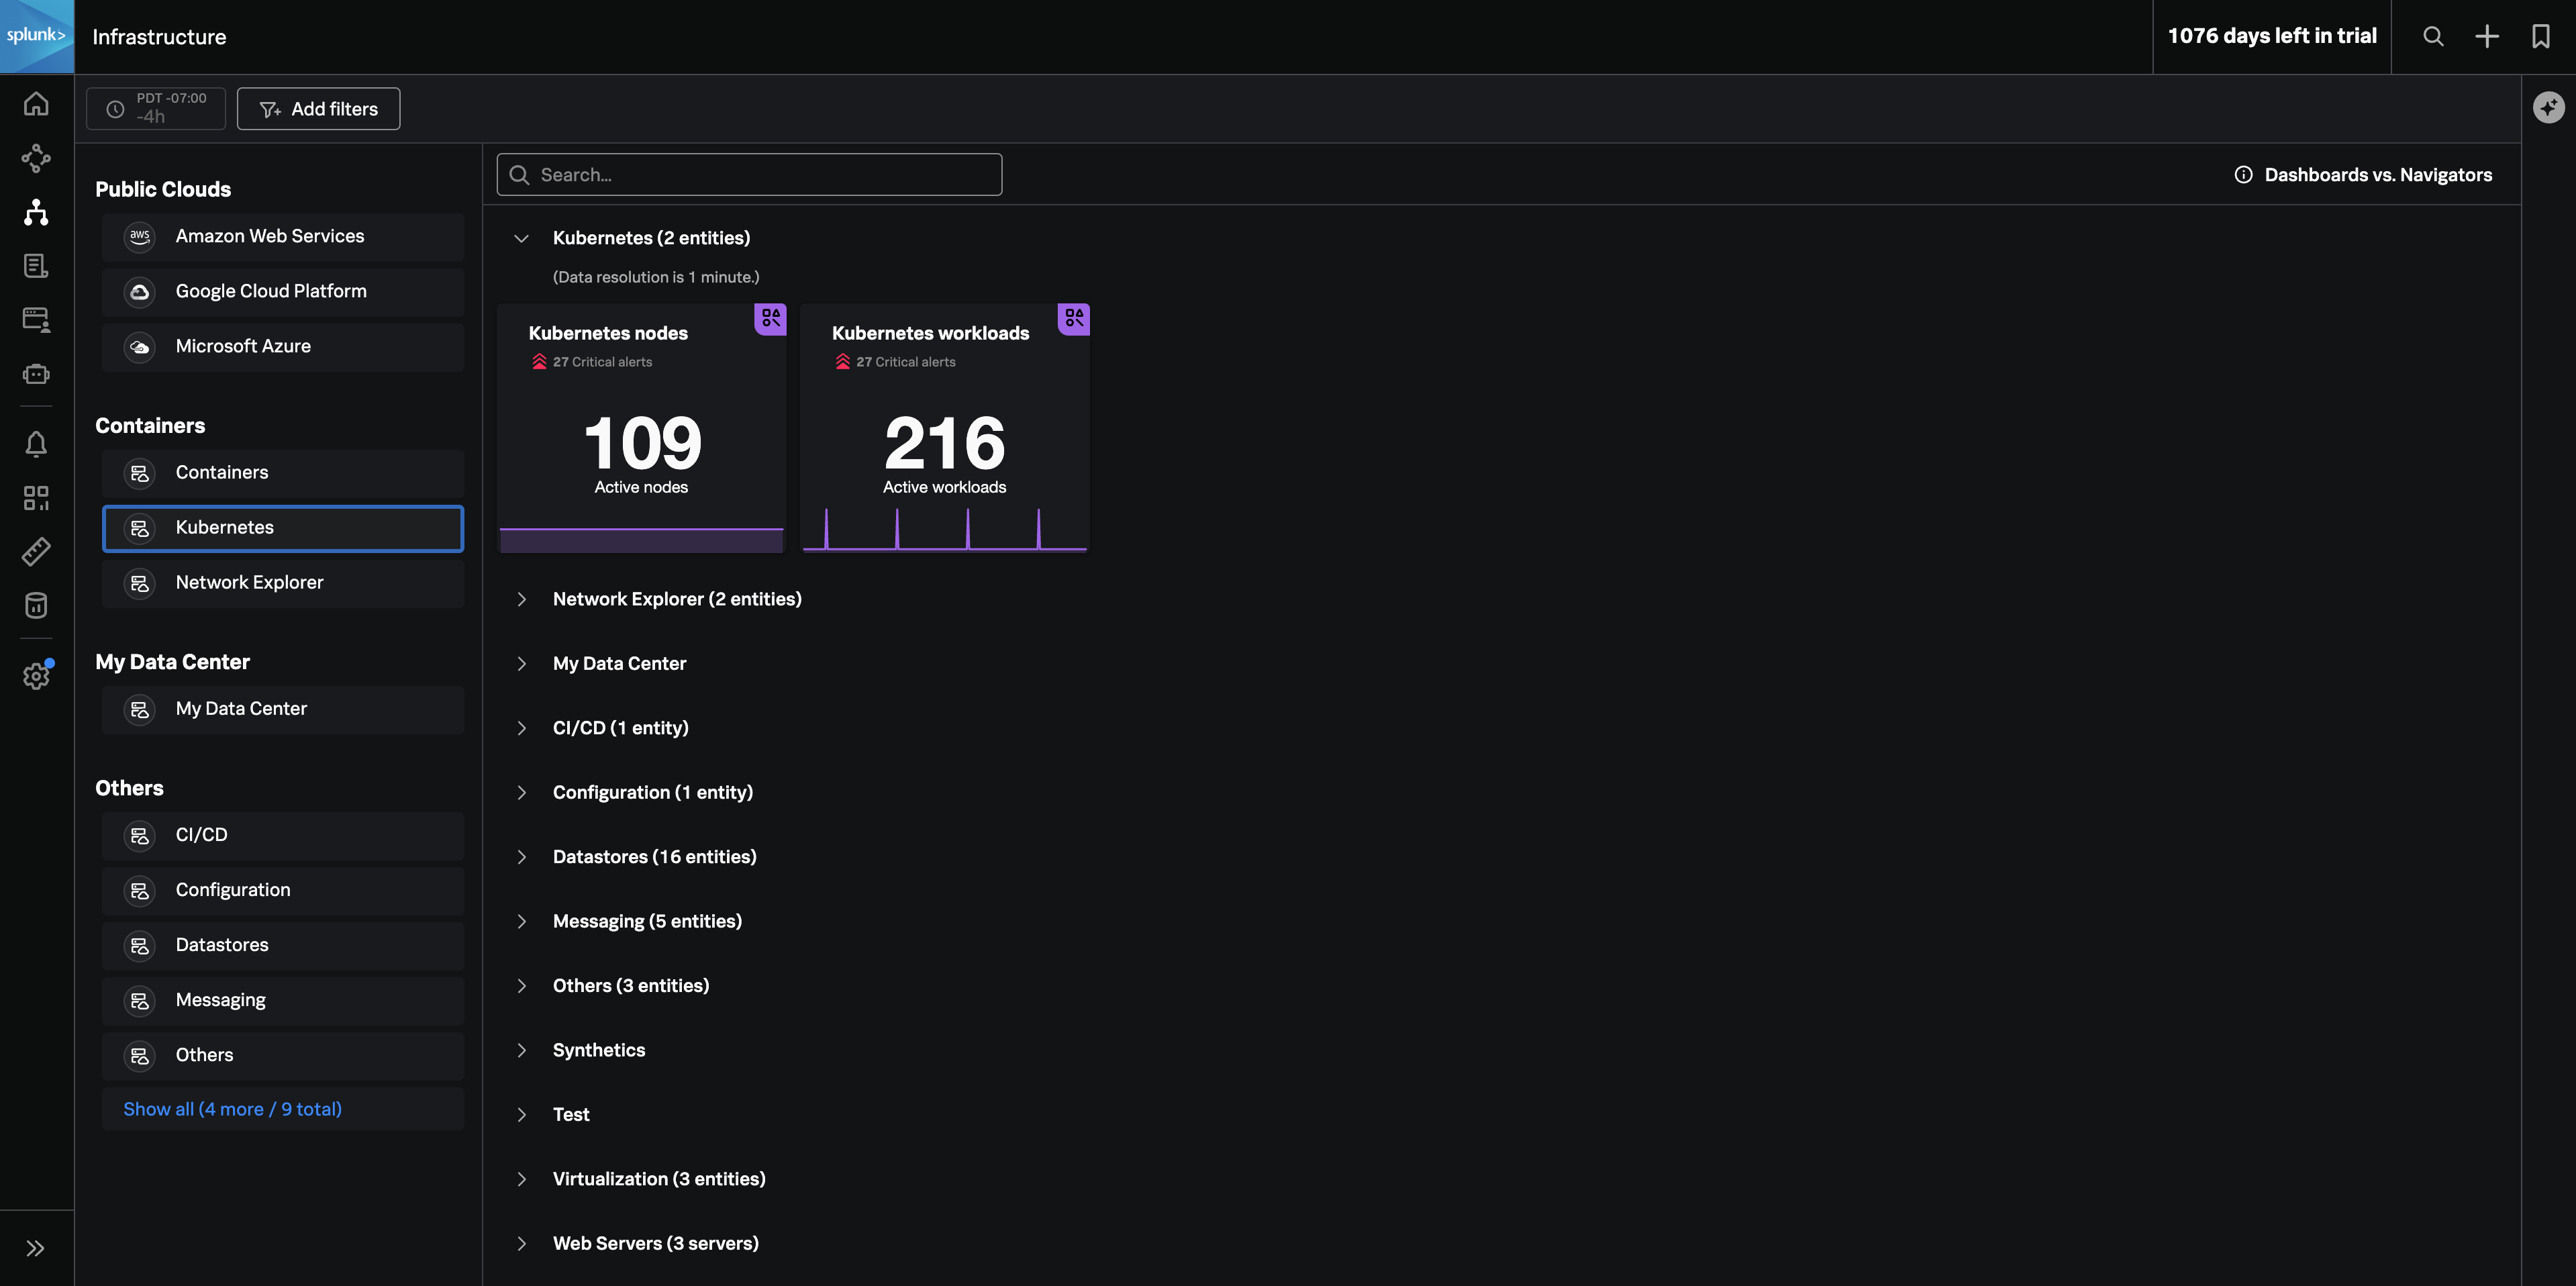Expand the Web Servers (3 servers) section

point(521,1244)
